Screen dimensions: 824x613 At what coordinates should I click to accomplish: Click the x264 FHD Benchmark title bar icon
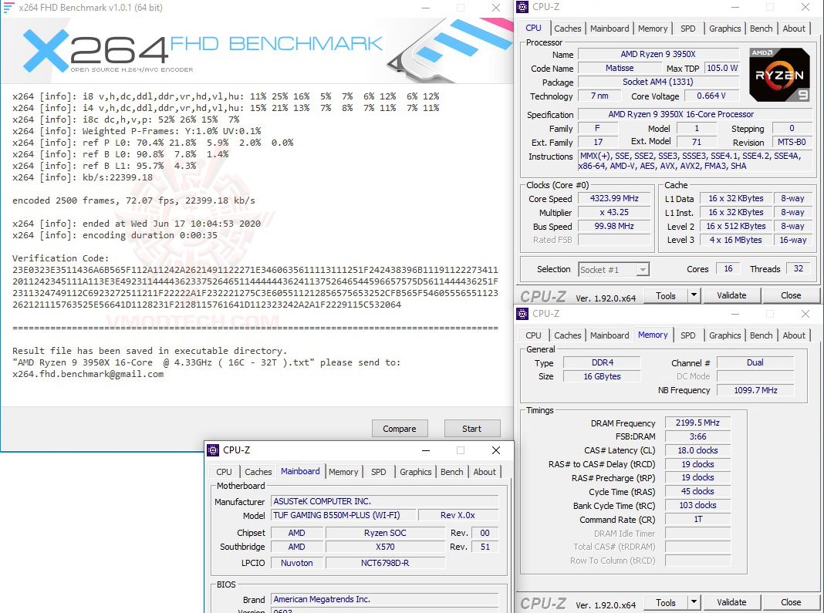click(x=8, y=7)
